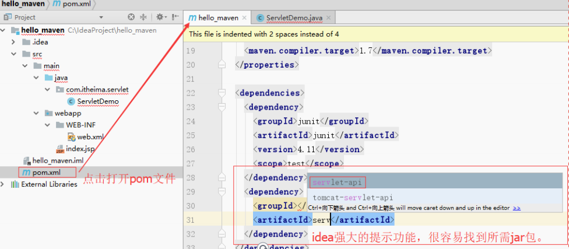569x249 pixels.
Task: Collapse the WEB-INF folder arrow
Action: point(47,125)
